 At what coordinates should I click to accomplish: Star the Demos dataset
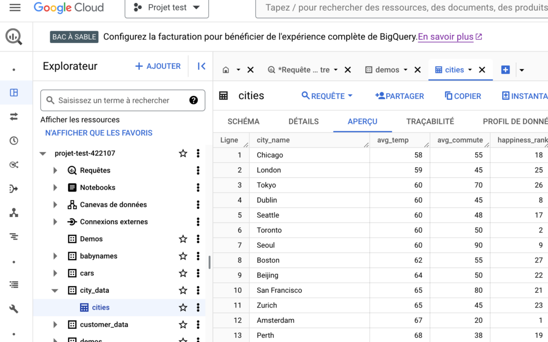(183, 239)
